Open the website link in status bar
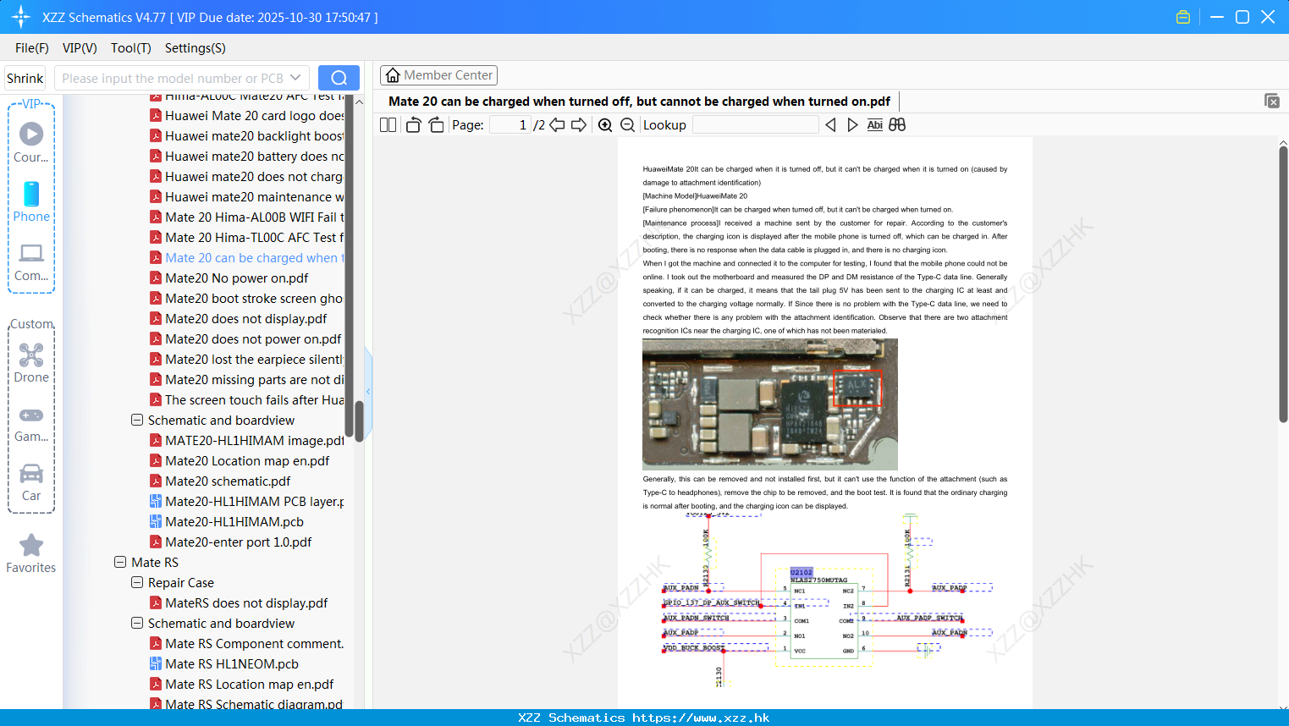 click(x=701, y=718)
